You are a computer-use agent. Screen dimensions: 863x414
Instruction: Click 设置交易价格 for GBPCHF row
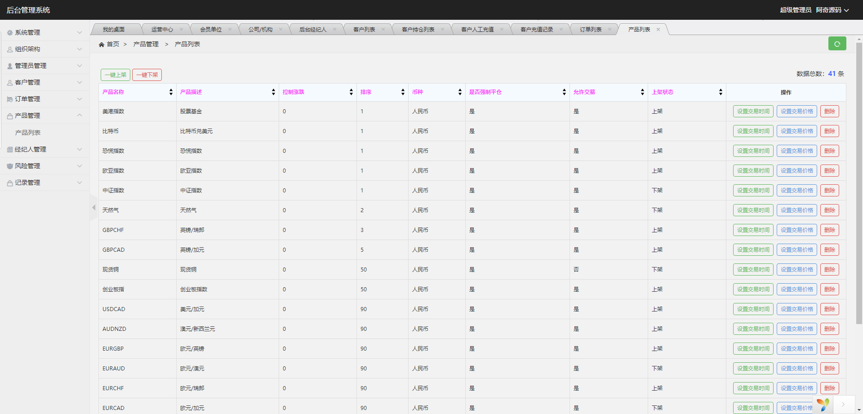(796, 230)
